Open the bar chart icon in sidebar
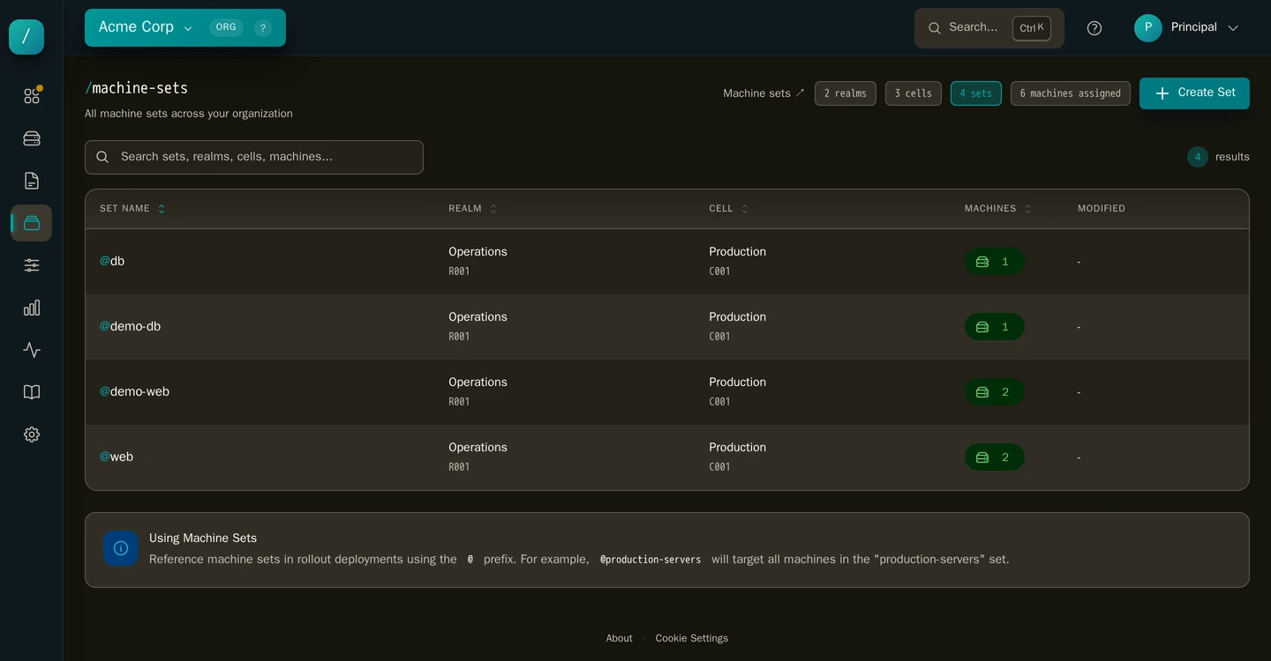1271x661 pixels. click(x=32, y=308)
